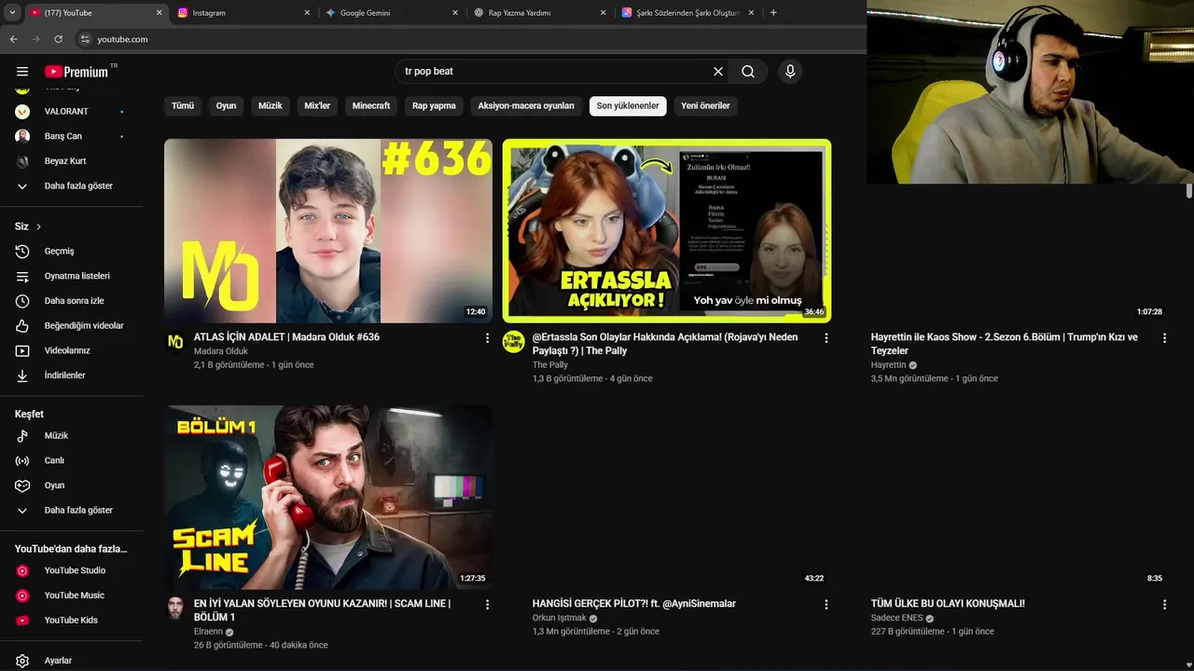Select the Rap yapma filter chip

click(434, 106)
